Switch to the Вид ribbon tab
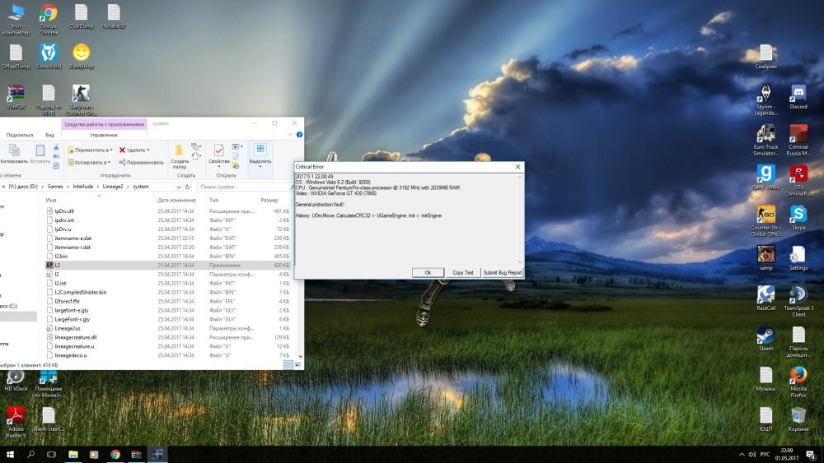 49,135
